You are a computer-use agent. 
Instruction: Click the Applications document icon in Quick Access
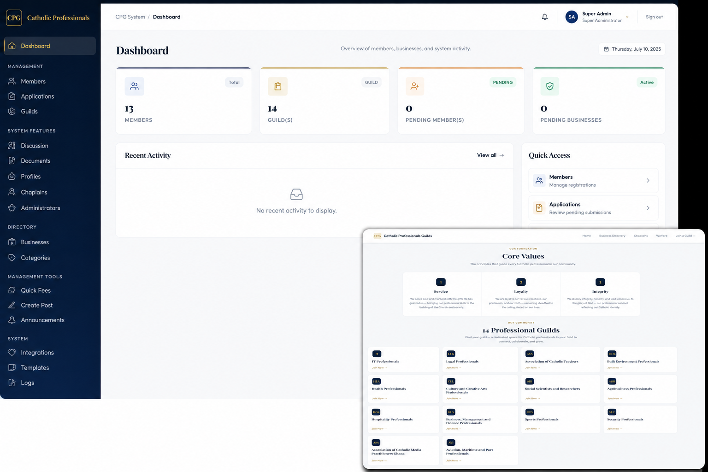coord(539,208)
